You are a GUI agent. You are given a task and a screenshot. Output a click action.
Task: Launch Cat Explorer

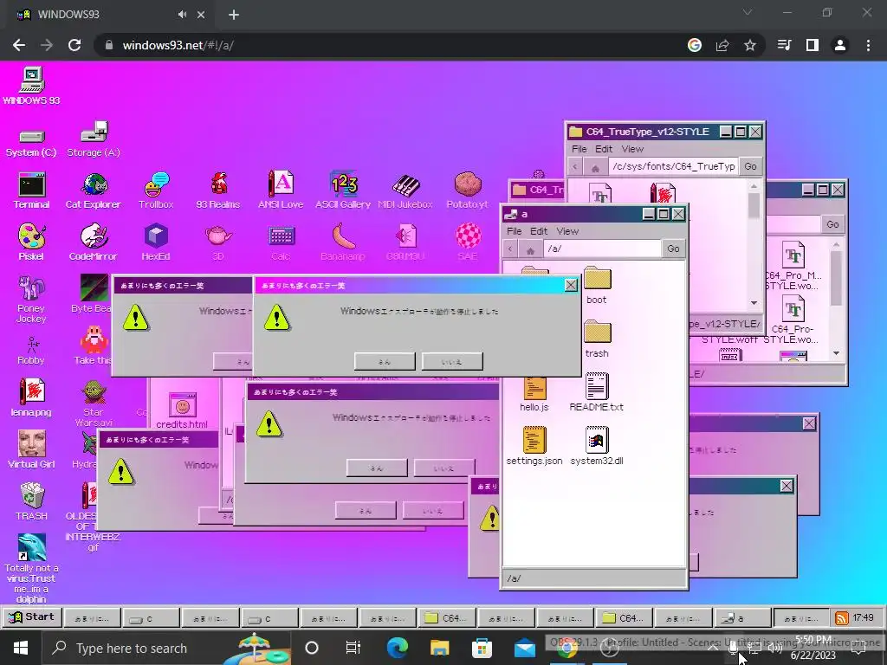(x=94, y=190)
